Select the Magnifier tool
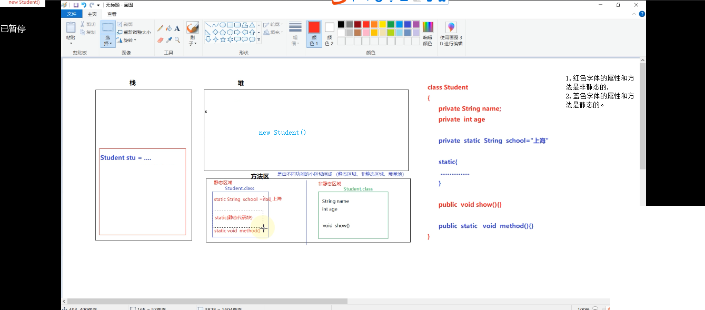 tap(177, 39)
